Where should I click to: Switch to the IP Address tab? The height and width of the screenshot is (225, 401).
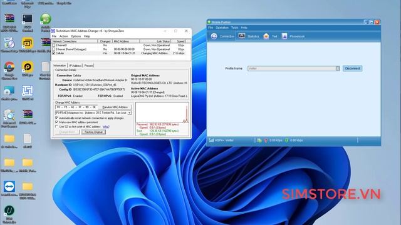(x=75, y=66)
